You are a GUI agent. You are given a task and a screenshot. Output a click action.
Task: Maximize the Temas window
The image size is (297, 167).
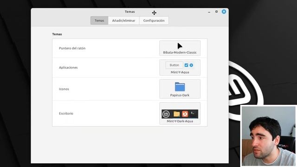pos(217,12)
